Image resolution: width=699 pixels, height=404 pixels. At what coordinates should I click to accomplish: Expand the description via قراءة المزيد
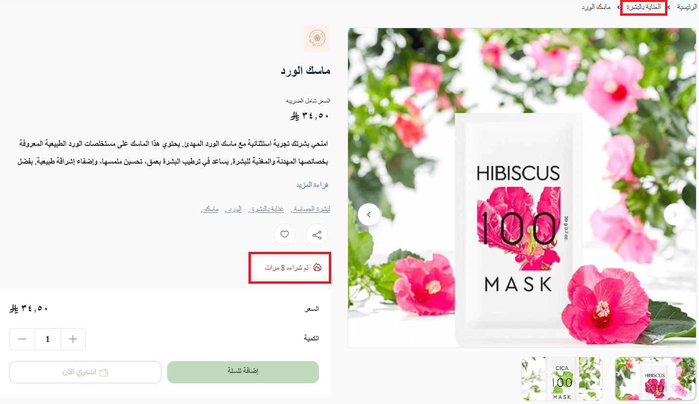[x=312, y=185]
